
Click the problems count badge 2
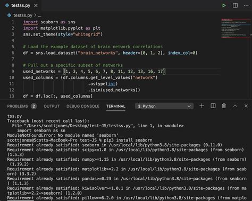[x=33, y=106]
